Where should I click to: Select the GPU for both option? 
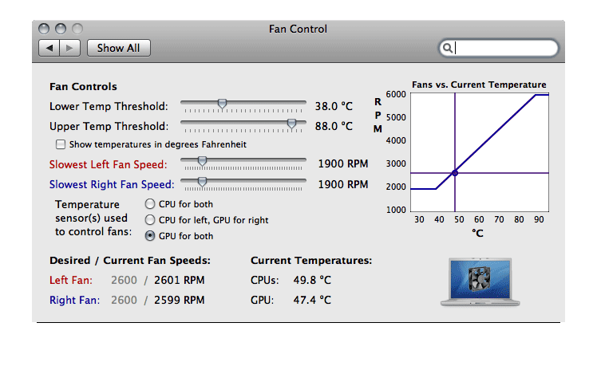(x=150, y=236)
